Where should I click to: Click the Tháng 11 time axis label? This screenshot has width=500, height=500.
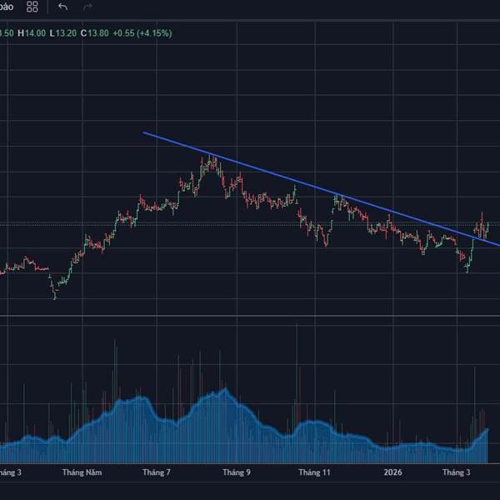pos(314,472)
